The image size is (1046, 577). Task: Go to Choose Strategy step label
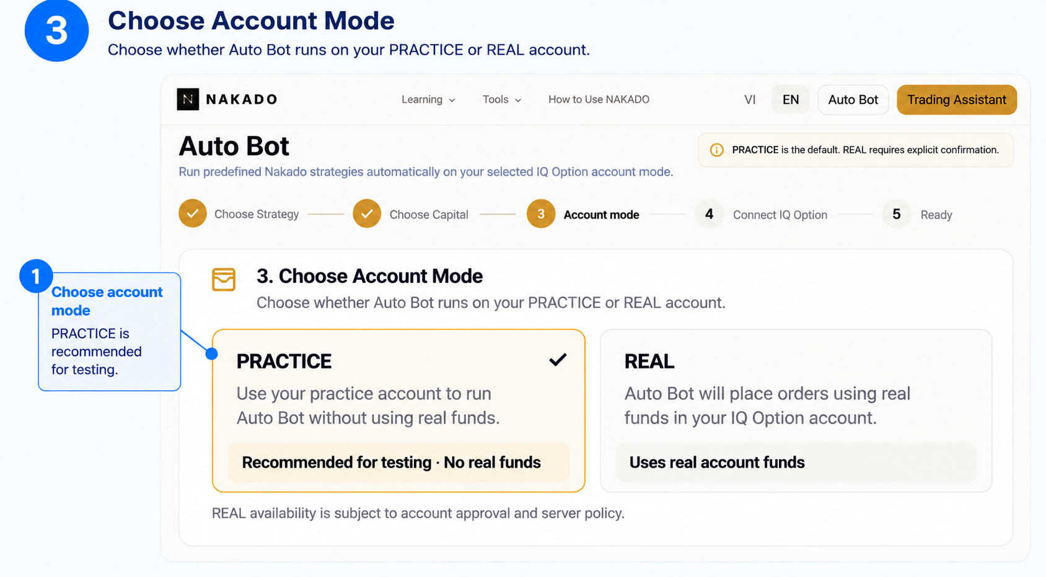257,214
